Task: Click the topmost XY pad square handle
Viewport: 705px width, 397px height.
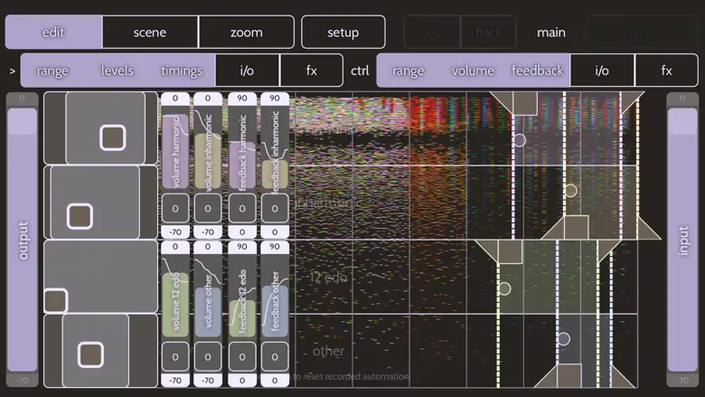Action: pos(112,137)
